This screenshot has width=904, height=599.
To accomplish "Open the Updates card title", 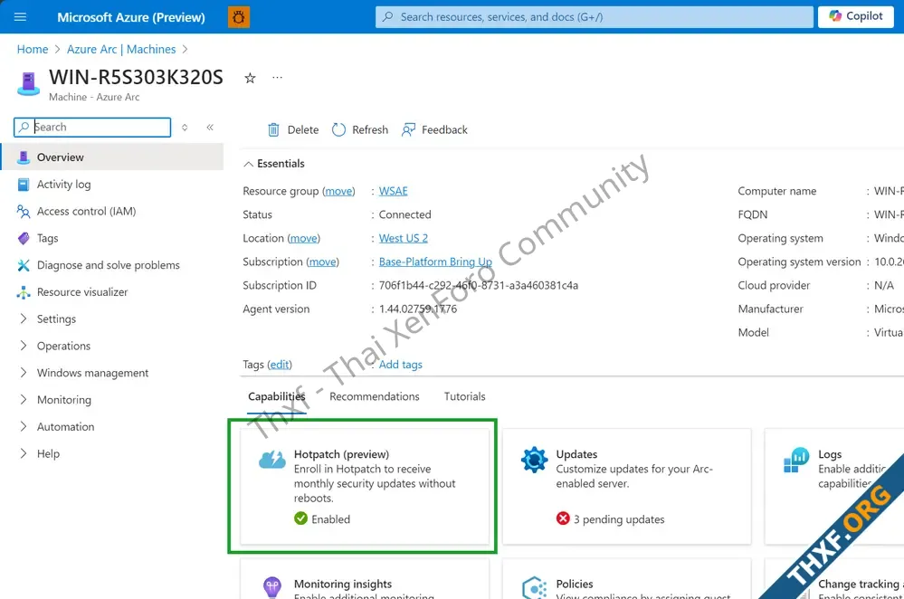I will (576, 454).
